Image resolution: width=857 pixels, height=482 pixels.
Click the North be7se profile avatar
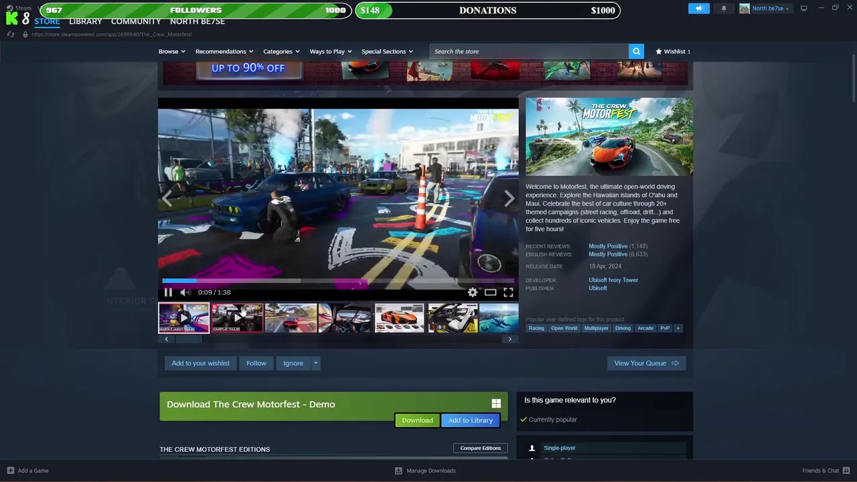[745, 9]
